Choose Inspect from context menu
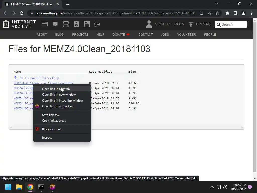 [x=62, y=137]
